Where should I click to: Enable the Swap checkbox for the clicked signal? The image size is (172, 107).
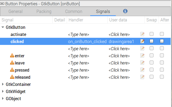(x=152, y=41)
